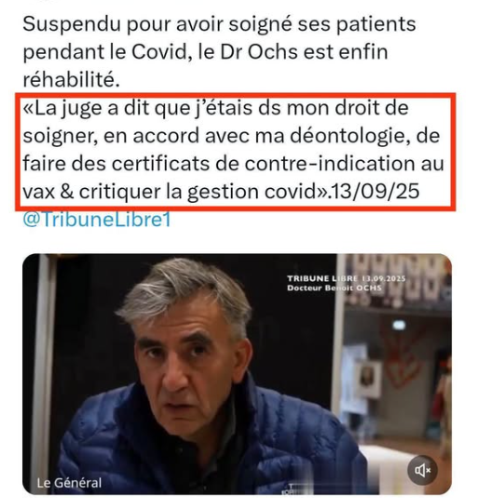Play the video of Docteur Benoit Ochs
Screen dimensions: 477x498
pos(237,374)
